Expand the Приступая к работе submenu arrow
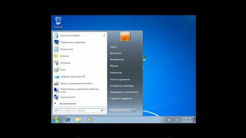 [104, 36]
